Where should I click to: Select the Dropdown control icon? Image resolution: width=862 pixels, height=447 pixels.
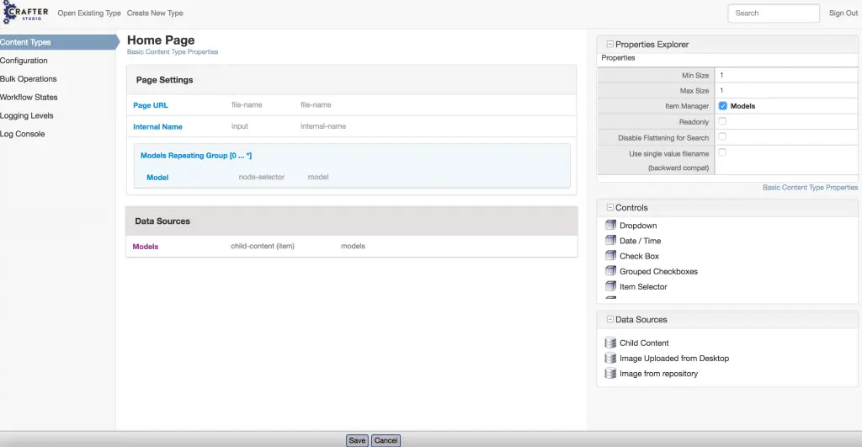pos(611,225)
